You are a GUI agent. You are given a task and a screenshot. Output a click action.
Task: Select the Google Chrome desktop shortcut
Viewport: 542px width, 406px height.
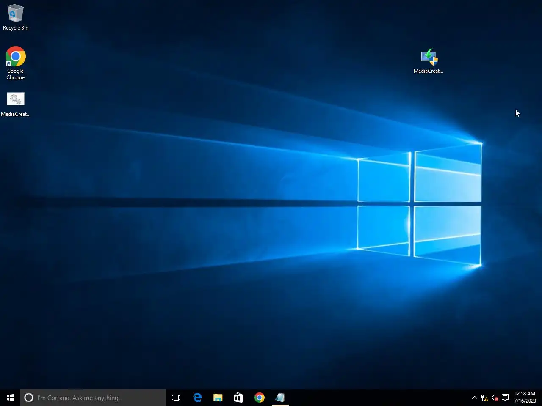(16, 63)
